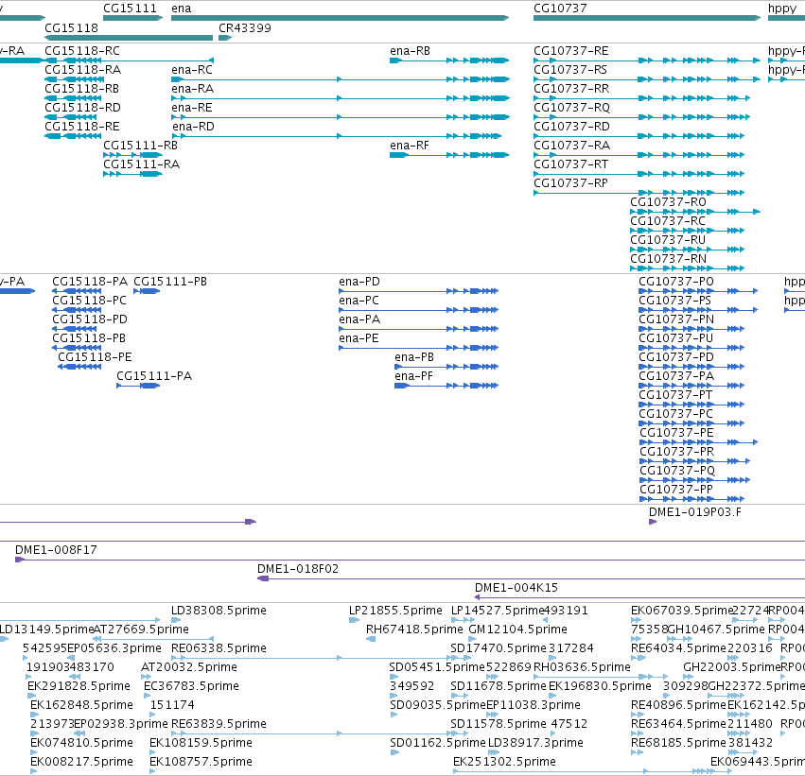Click protein CG10737-PU
Screen dimensions: 805x776
pos(676,338)
